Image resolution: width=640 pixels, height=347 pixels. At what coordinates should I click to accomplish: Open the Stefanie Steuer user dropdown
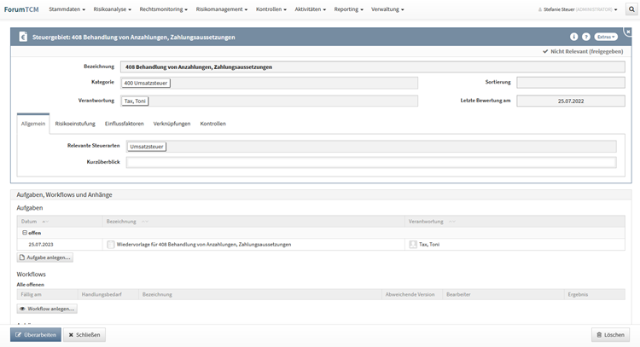coord(580,9)
